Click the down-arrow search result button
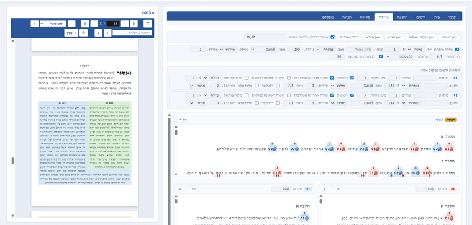 click(98, 33)
